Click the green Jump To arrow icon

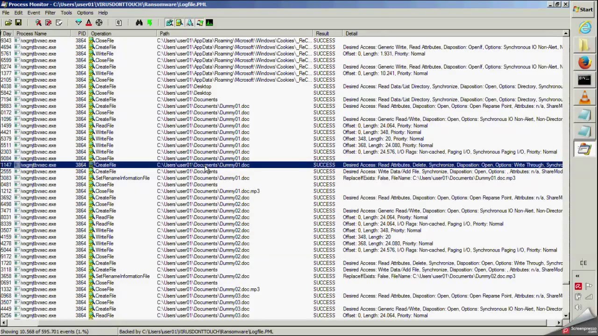coord(149,22)
